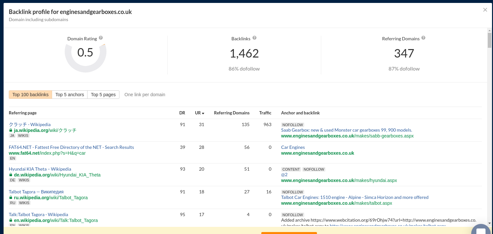Click the Backlinks help question icon

pos(254,38)
